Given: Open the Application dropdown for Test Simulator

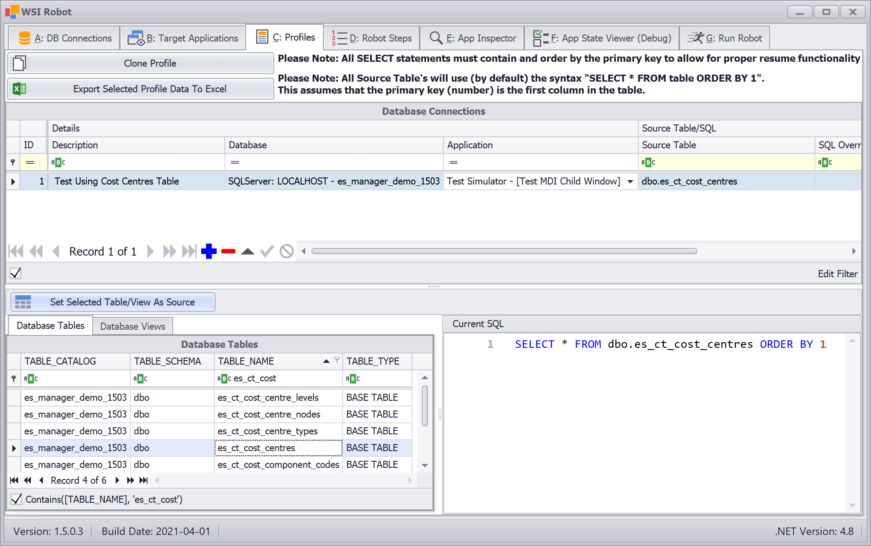Looking at the screenshot, I should [x=630, y=181].
